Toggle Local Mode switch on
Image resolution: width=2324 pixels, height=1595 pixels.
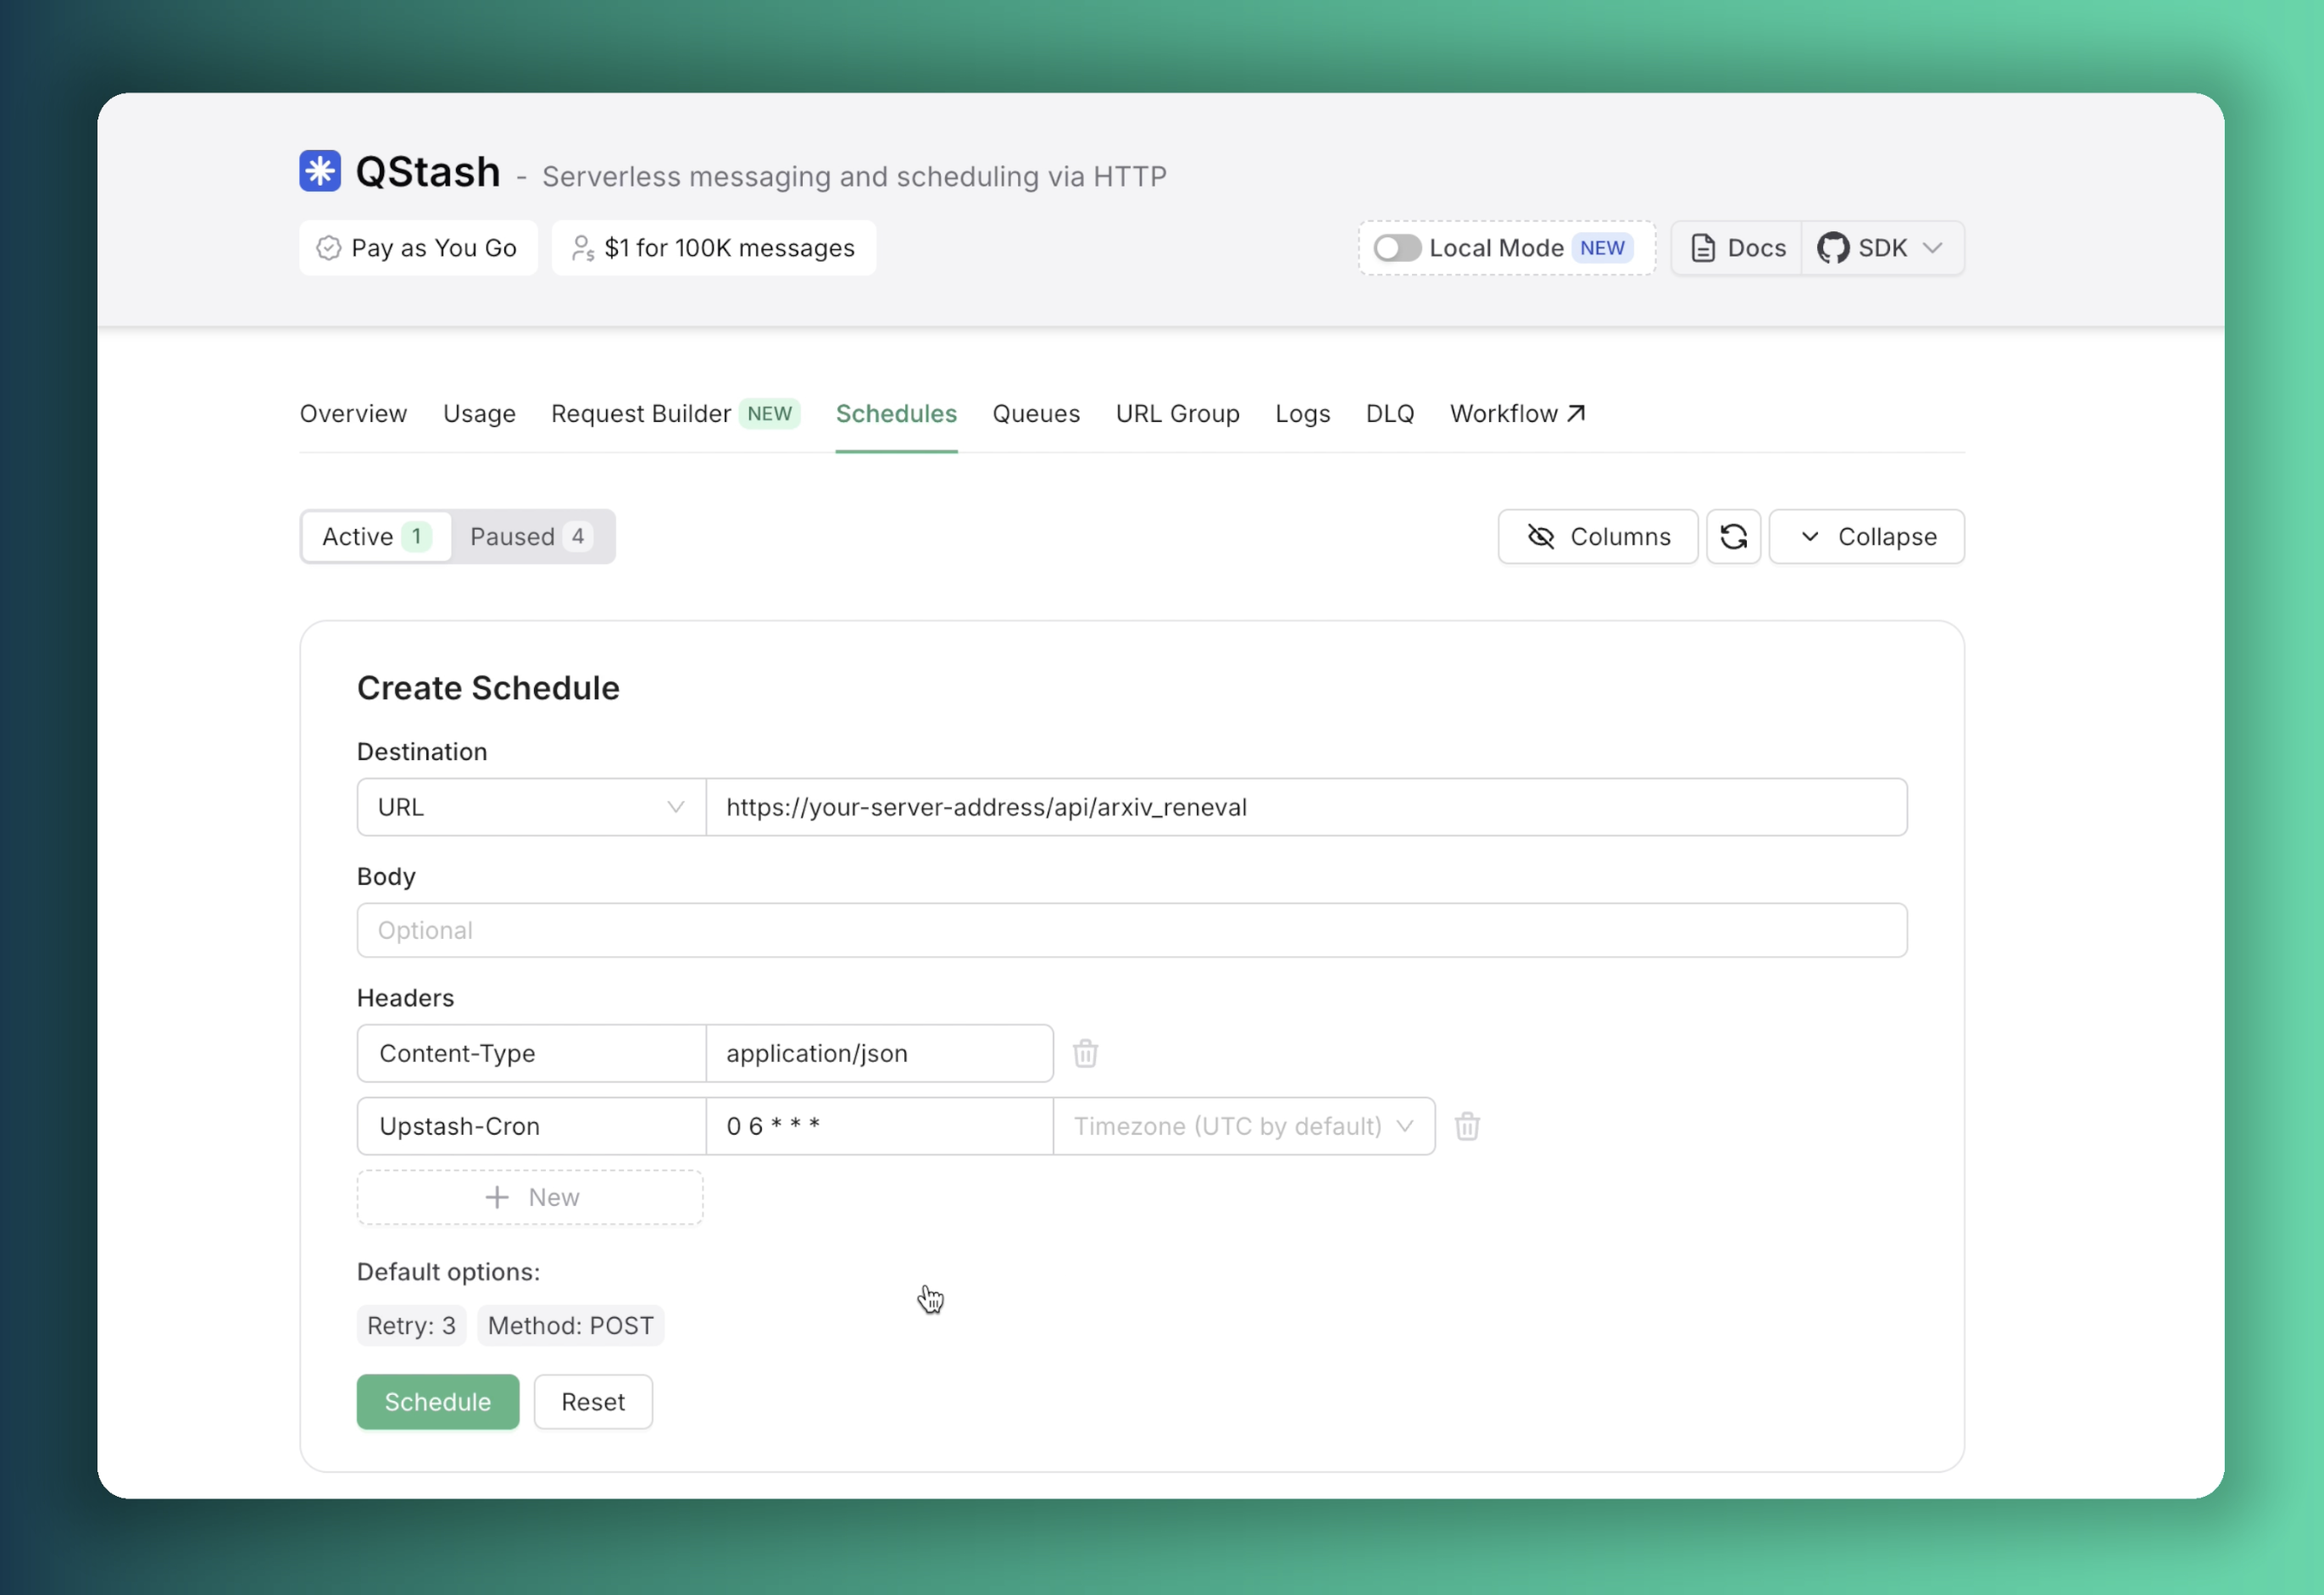[x=1396, y=248]
